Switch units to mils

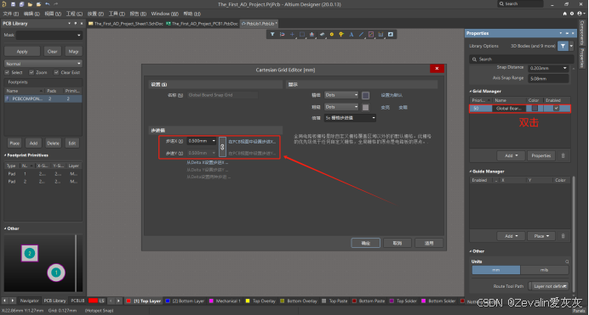point(544,270)
